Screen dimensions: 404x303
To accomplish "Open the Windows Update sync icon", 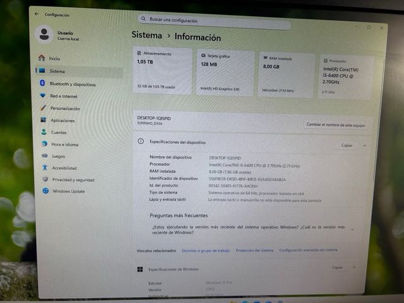I will tap(45, 191).
